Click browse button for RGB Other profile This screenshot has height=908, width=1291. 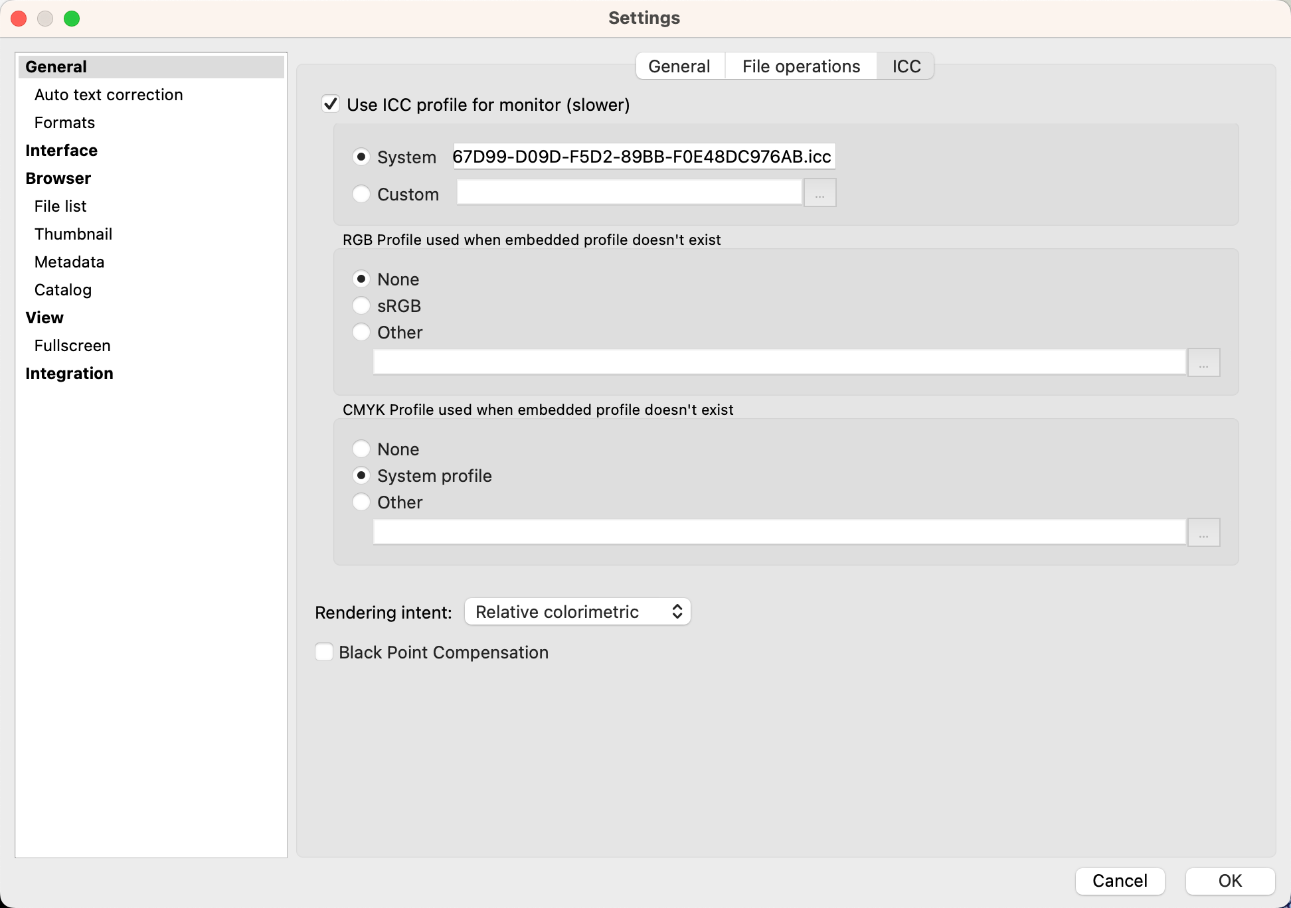tap(1203, 363)
